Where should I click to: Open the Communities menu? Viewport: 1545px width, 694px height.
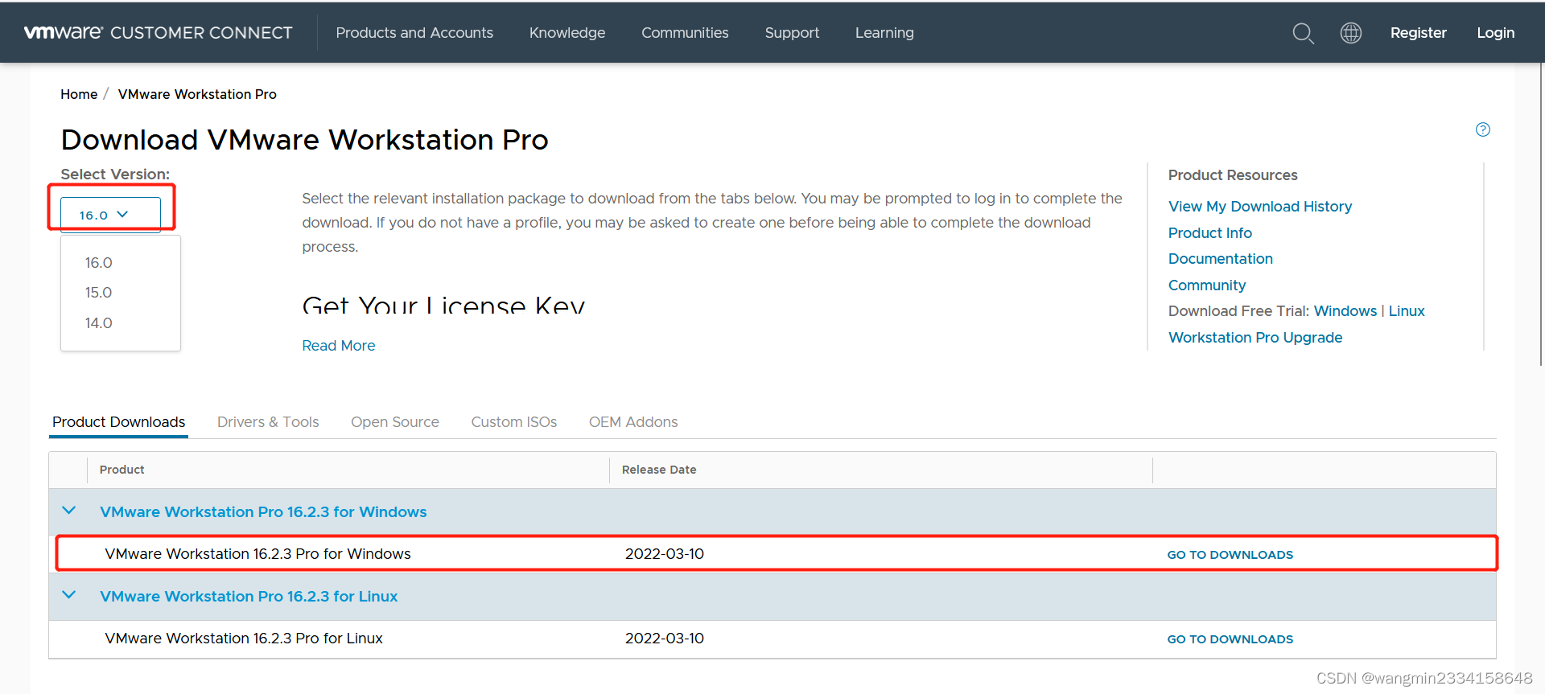[685, 33]
